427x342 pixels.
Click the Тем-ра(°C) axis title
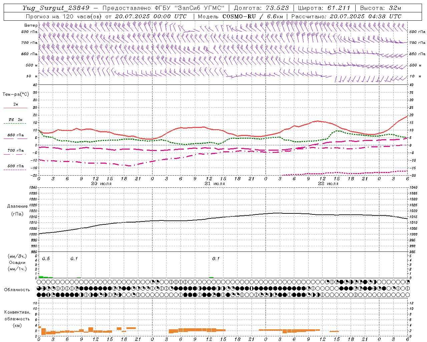pos(16,95)
